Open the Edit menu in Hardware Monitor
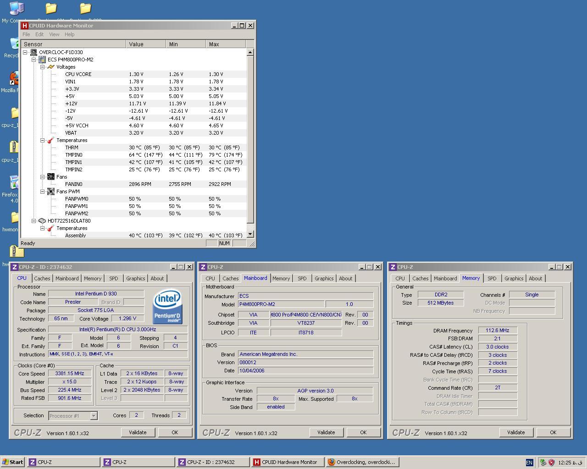 tap(39, 34)
